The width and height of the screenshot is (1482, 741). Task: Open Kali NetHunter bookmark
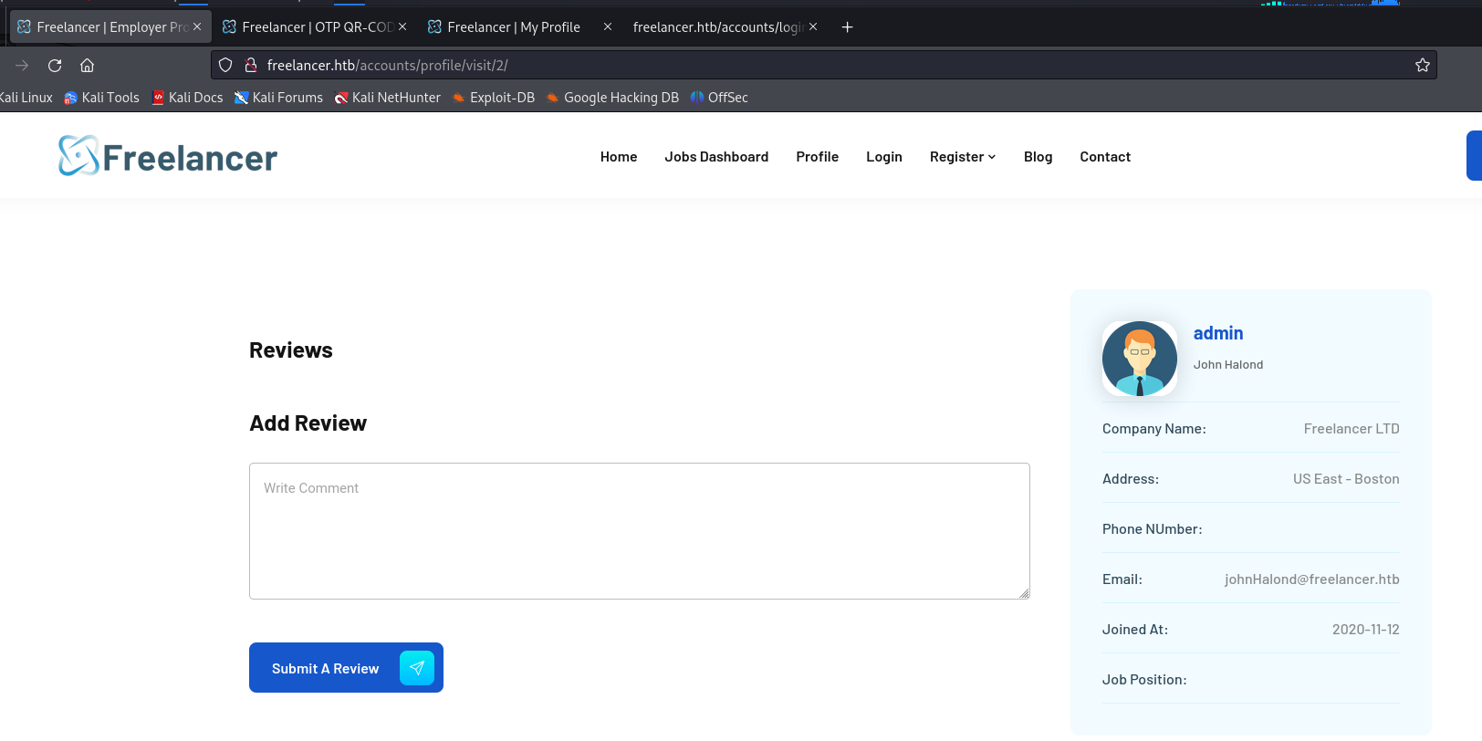[387, 98]
